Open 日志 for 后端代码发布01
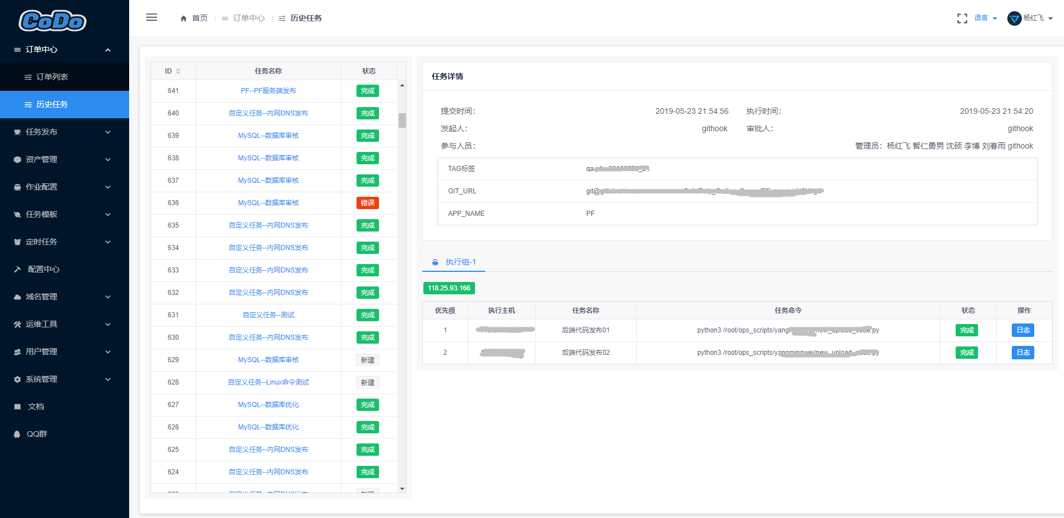Viewport: 1064px width, 518px height. pos(1023,330)
